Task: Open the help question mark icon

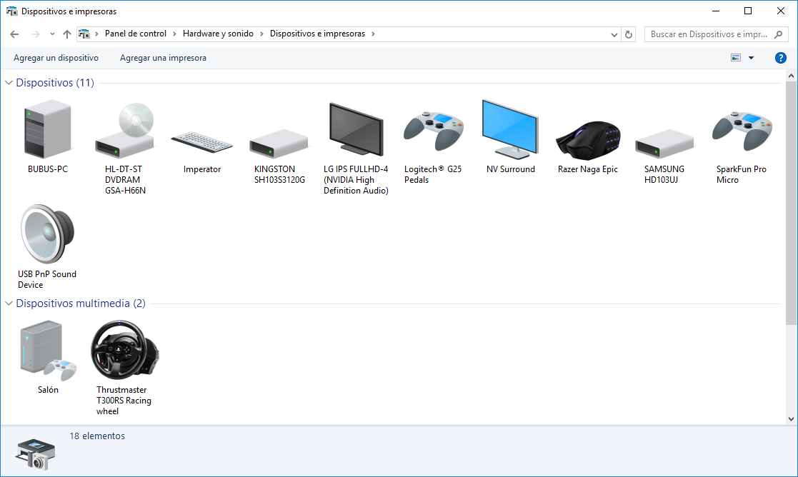Action: [781, 58]
